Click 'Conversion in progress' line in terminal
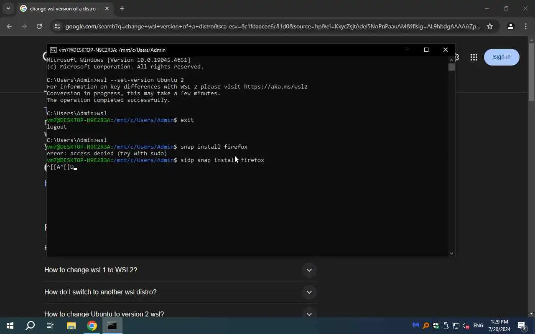 (134, 94)
